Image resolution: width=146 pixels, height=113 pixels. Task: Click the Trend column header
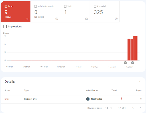(114, 90)
